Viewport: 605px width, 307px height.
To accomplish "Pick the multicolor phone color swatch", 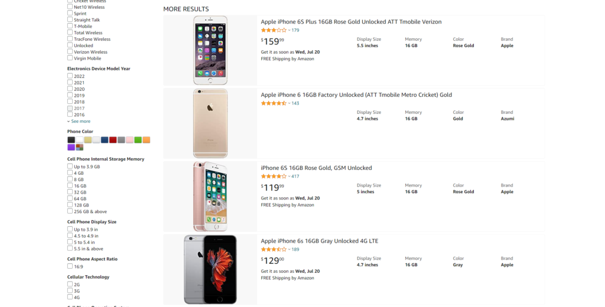I will [x=79, y=147].
